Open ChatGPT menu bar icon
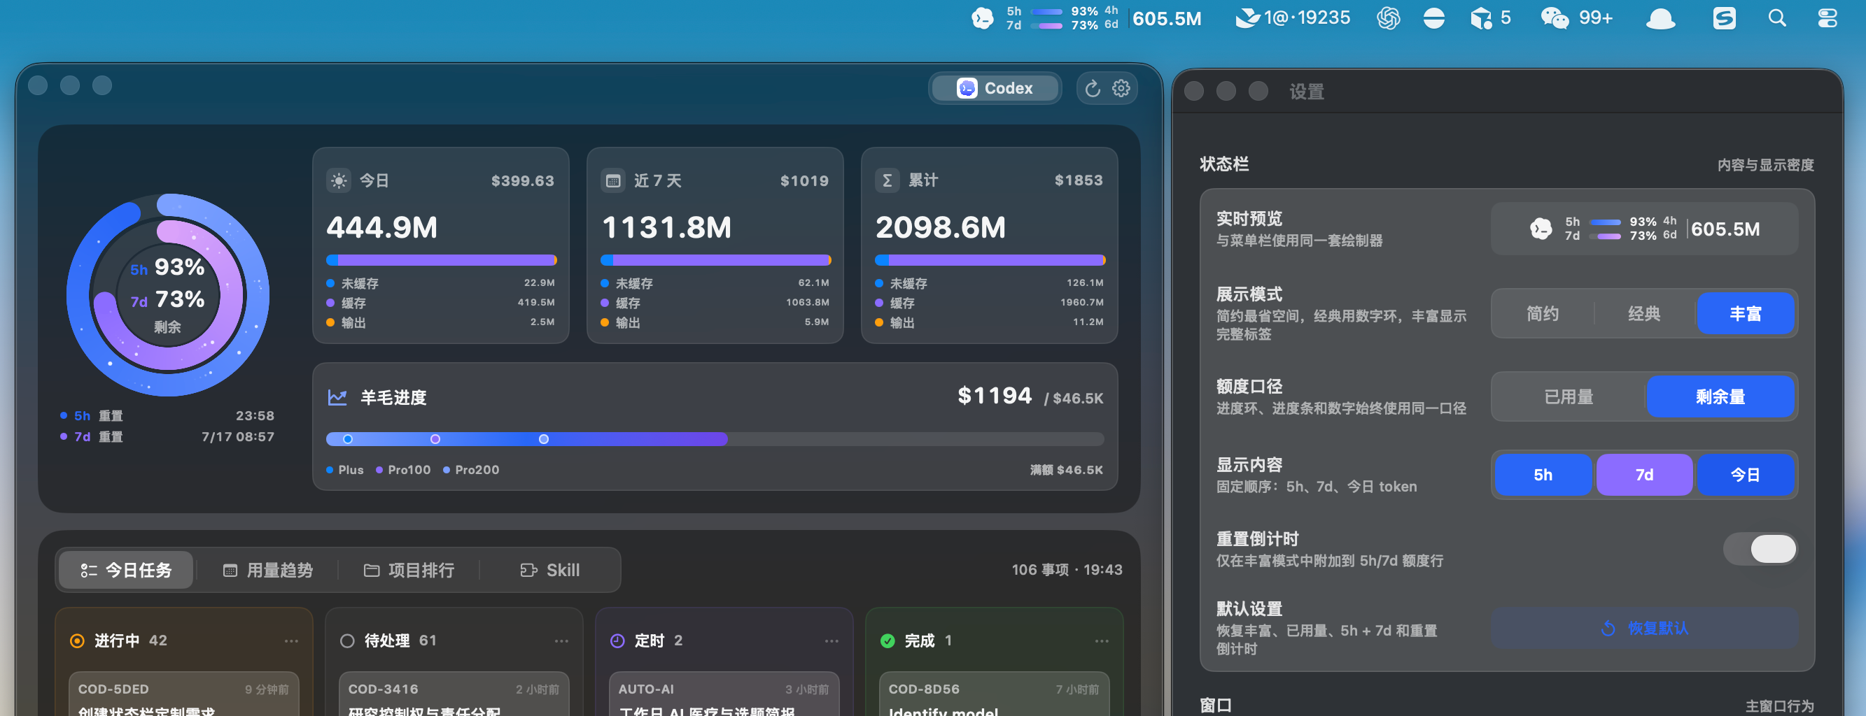The image size is (1866, 716). point(1388,18)
